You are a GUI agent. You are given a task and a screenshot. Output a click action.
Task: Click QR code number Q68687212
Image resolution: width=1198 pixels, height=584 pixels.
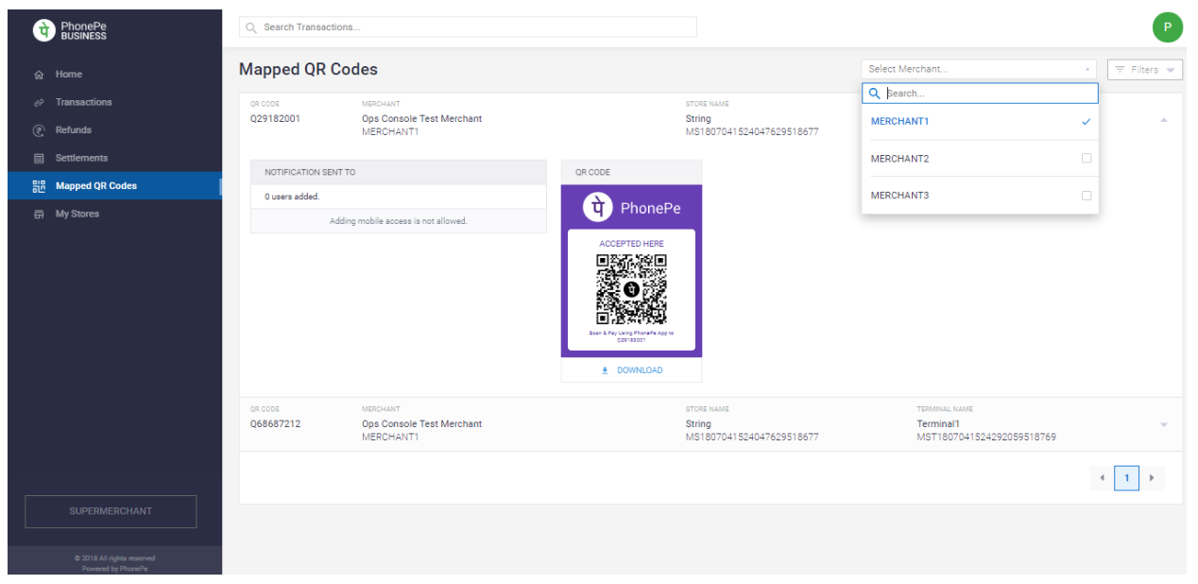click(x=276, y=424)
